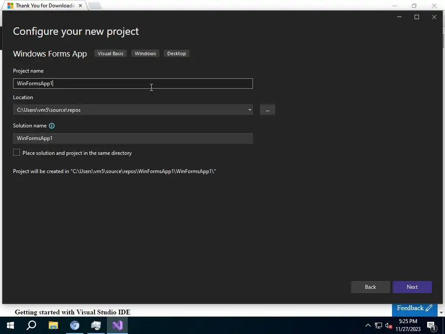Click the Getting started with Visual Studio IDE heading
445x334 pixels.
click(x=73, y=312)
